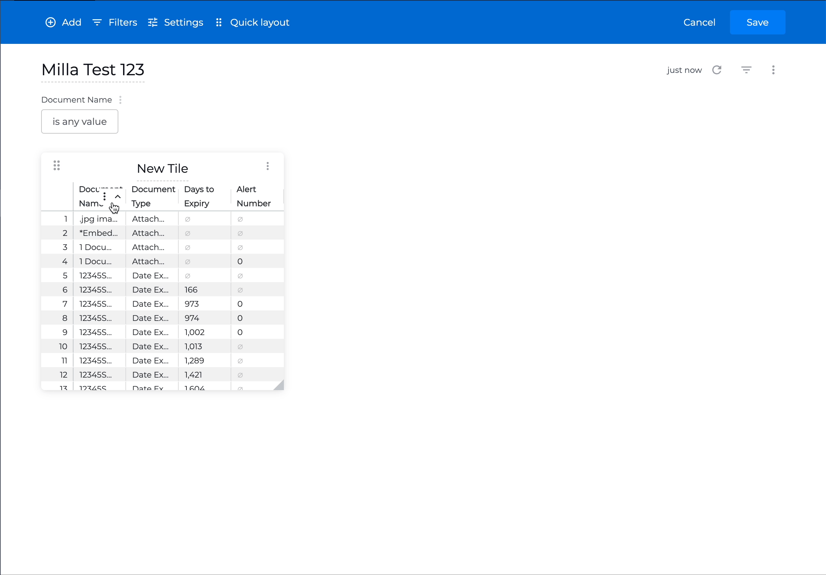
Task: Select the 974 days to expiry cell
Action: pos(204,318)
